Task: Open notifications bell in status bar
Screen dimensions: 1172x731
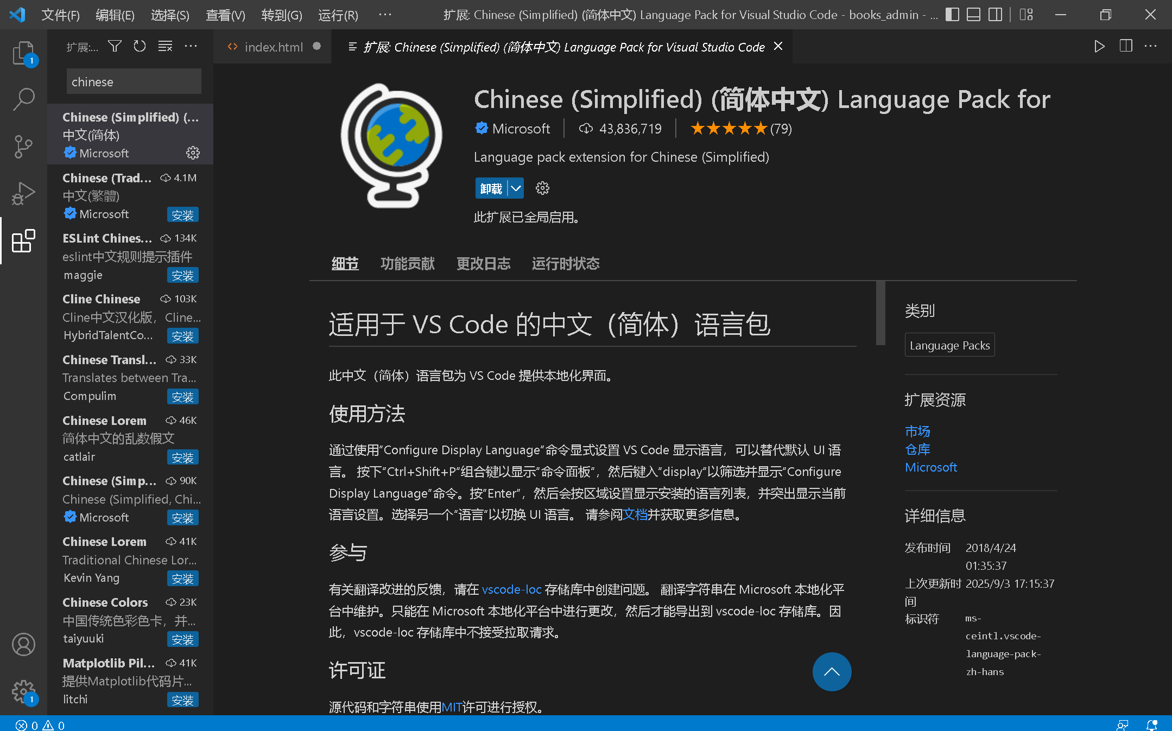Action: pos(1151,725)
